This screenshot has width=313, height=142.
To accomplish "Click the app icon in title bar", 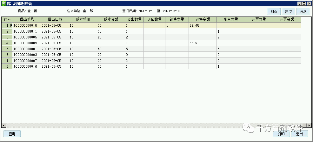I will coord(3,3).
